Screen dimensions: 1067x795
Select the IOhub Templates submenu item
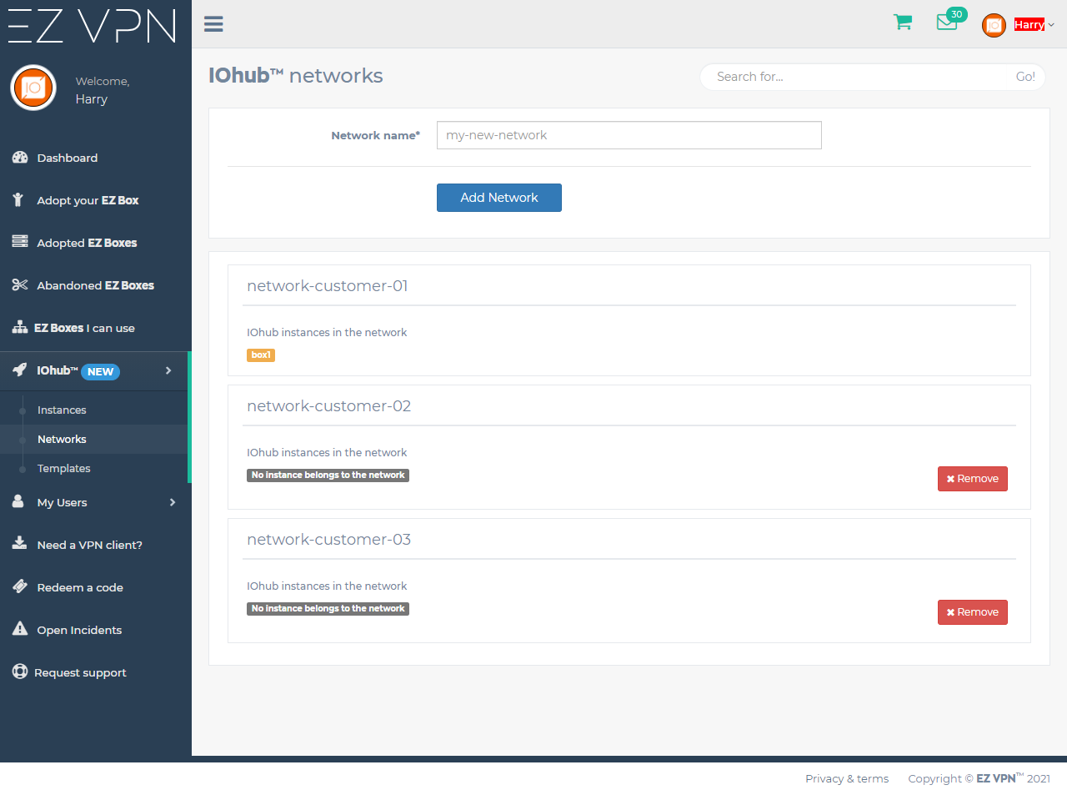[64, 468]
